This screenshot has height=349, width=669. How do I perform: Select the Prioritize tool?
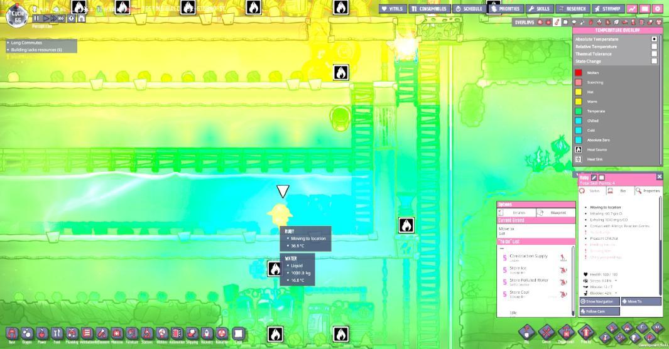[x=586, y=333]
